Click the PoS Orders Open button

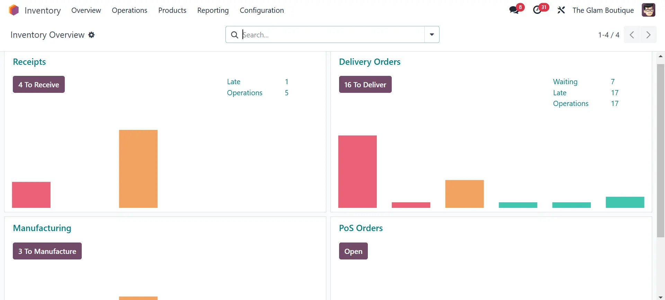353,251
